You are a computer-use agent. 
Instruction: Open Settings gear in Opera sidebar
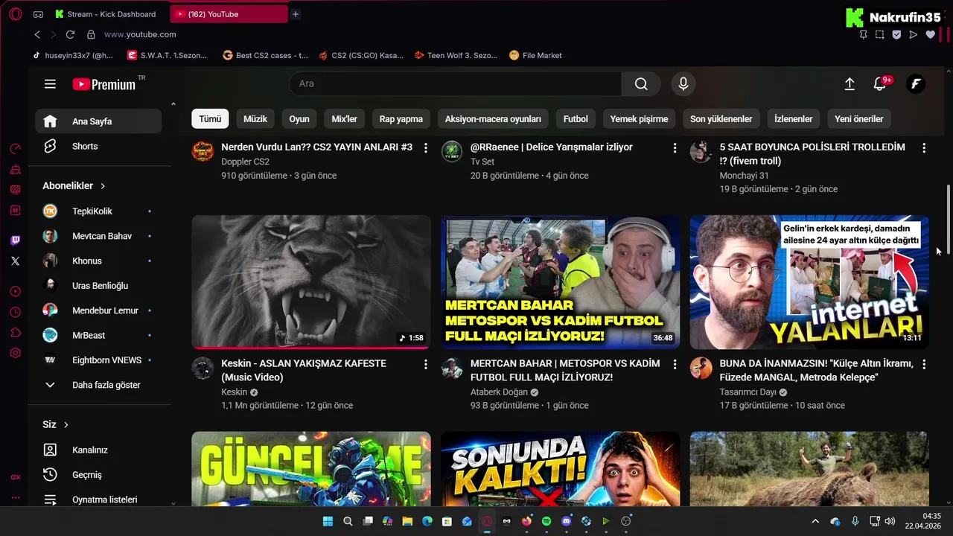(16, 353)
